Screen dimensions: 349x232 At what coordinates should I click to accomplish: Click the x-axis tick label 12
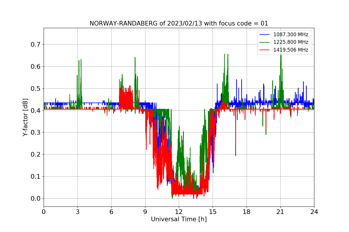point(179,212)
